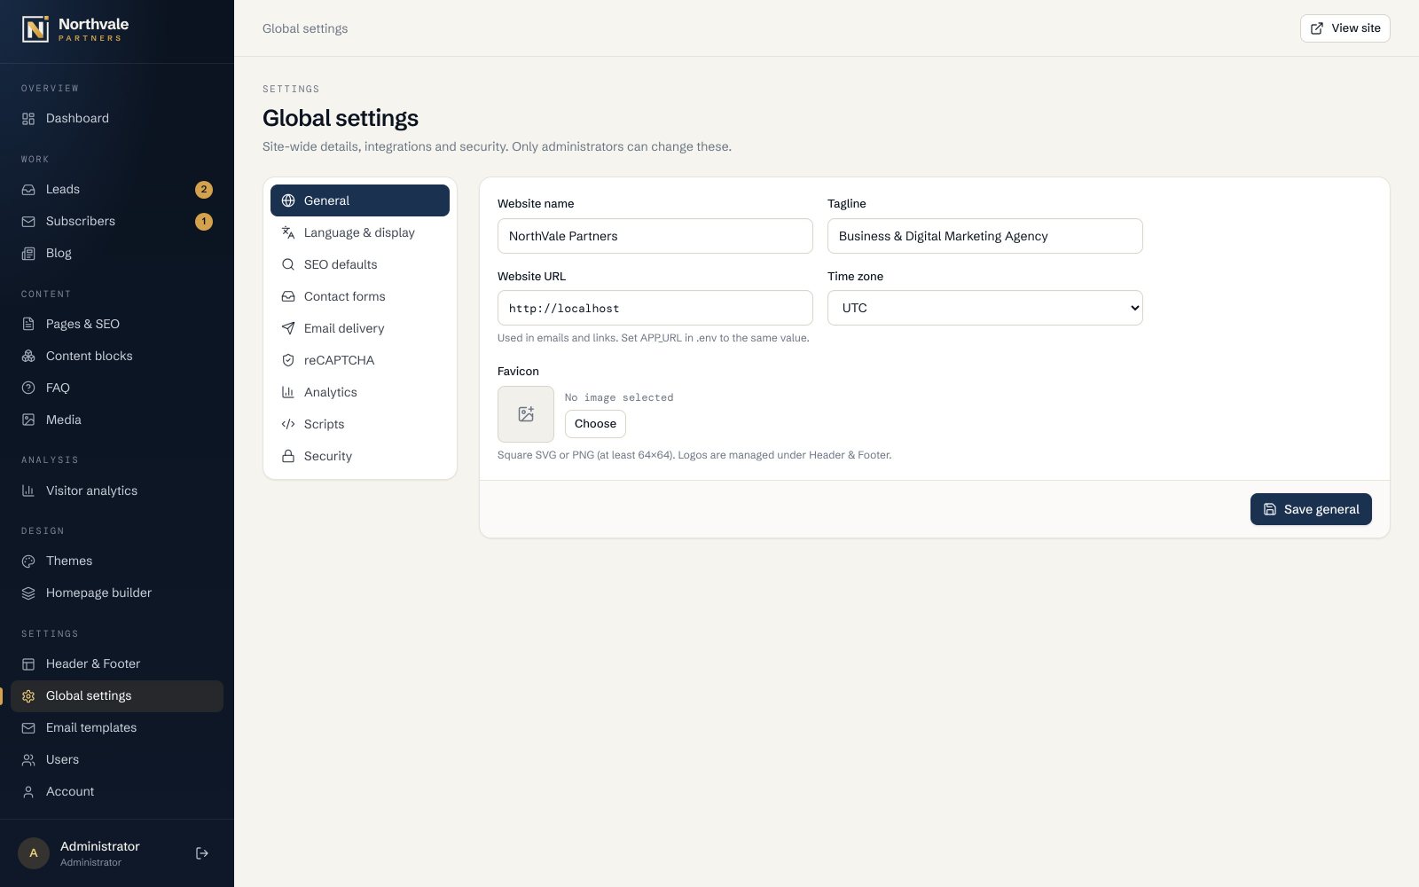Viewport: 1419px width, 887px height.
Task: Click the FAQ question mark icon
Action: [x=28, y=389]
